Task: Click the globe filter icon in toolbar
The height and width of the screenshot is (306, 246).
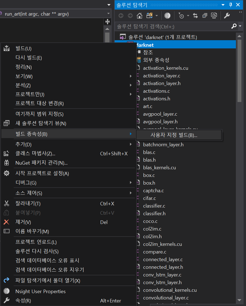Action: [167, 16]
